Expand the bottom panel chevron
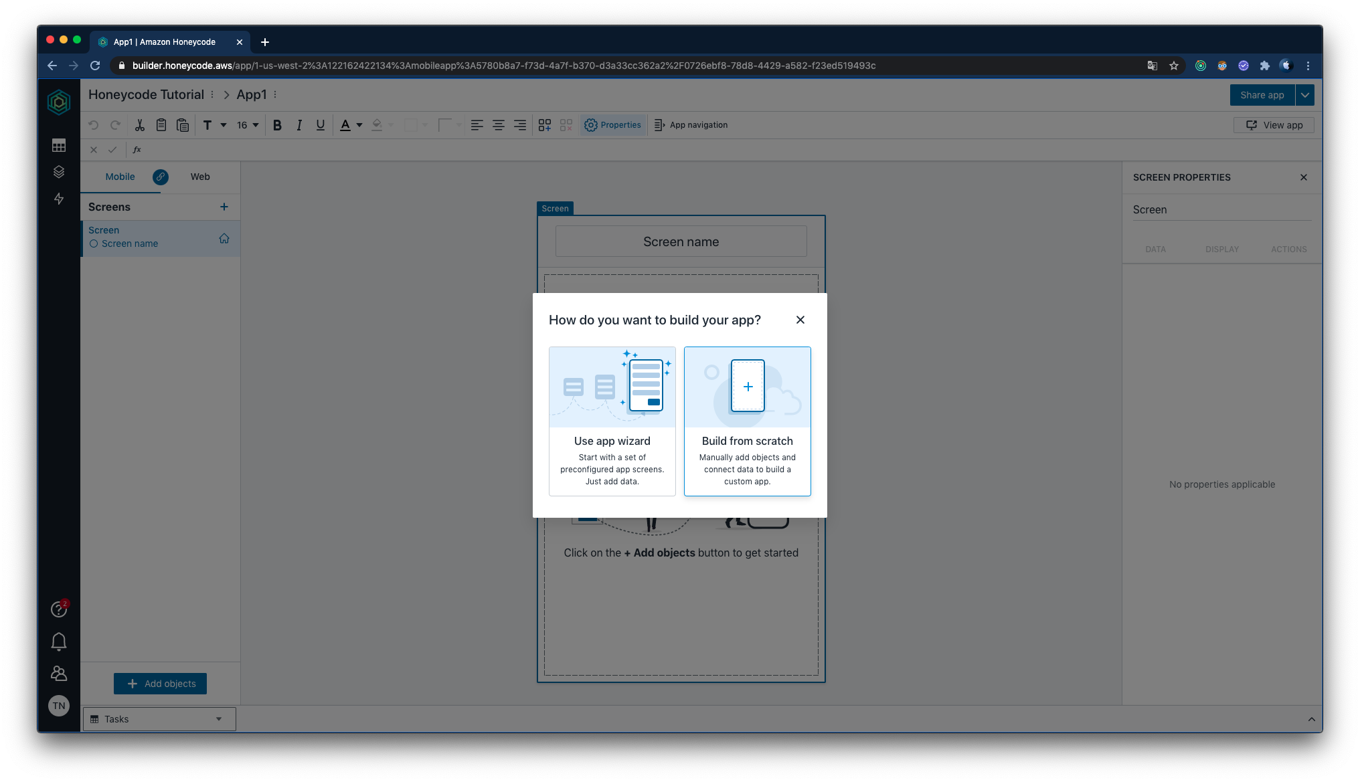The width and height of the screenshot is (1360, 782). (x=1311, y=719)
